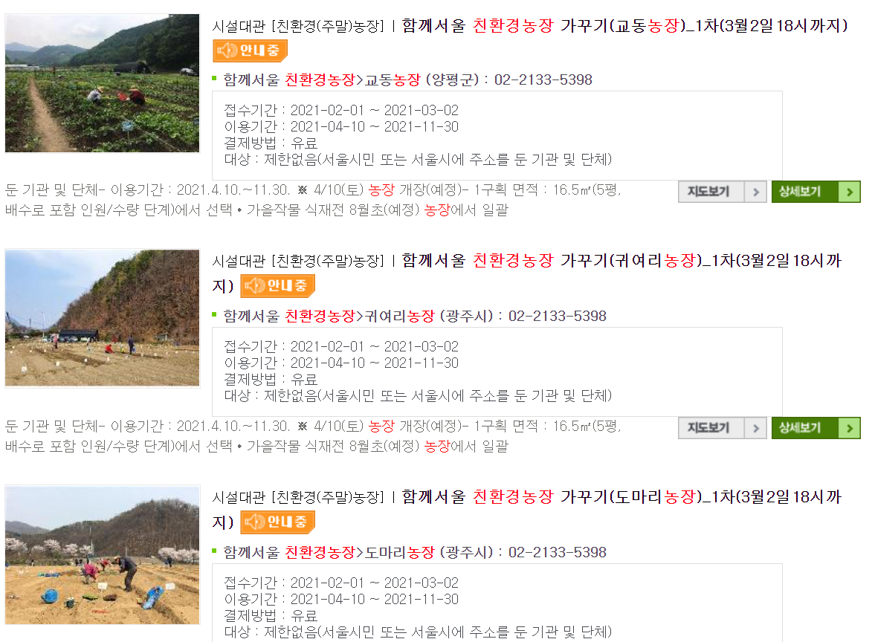Screen dimensions: 872x642
Task: Click green bullet before 교동농장 (양평군) line
Action: pyautogui.click(x=215, y=78)
